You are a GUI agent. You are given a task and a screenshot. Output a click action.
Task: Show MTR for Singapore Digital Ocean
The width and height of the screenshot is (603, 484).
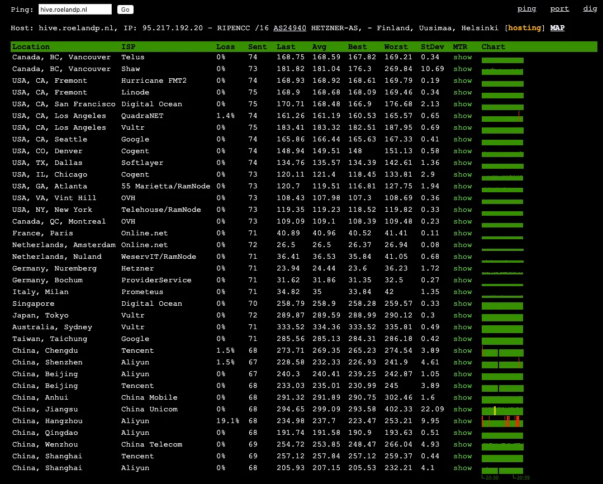point(462,303)
